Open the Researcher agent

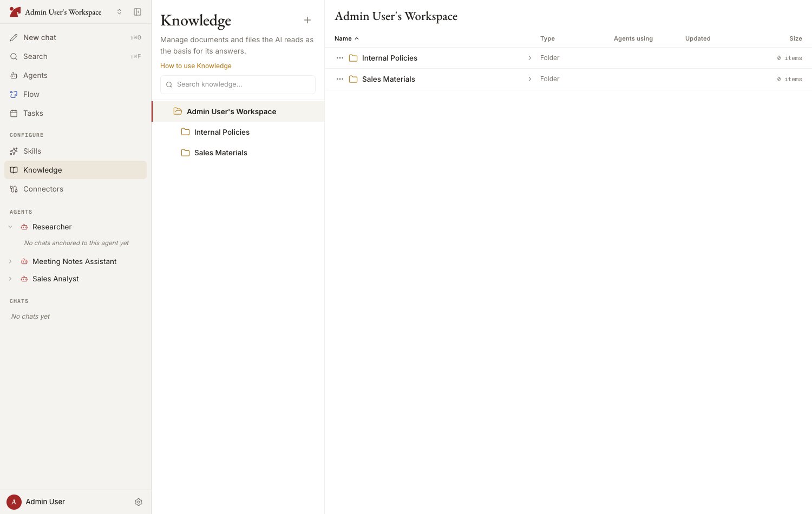tap(52, 227)
